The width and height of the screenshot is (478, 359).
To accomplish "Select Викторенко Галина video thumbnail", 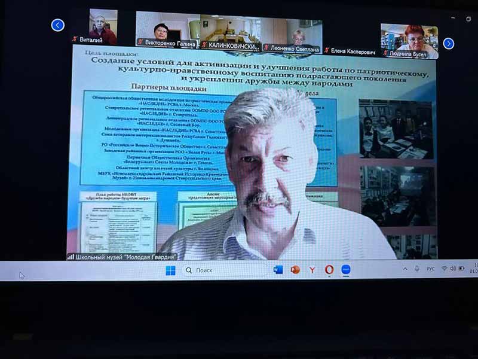I will (x=168, y=29).
